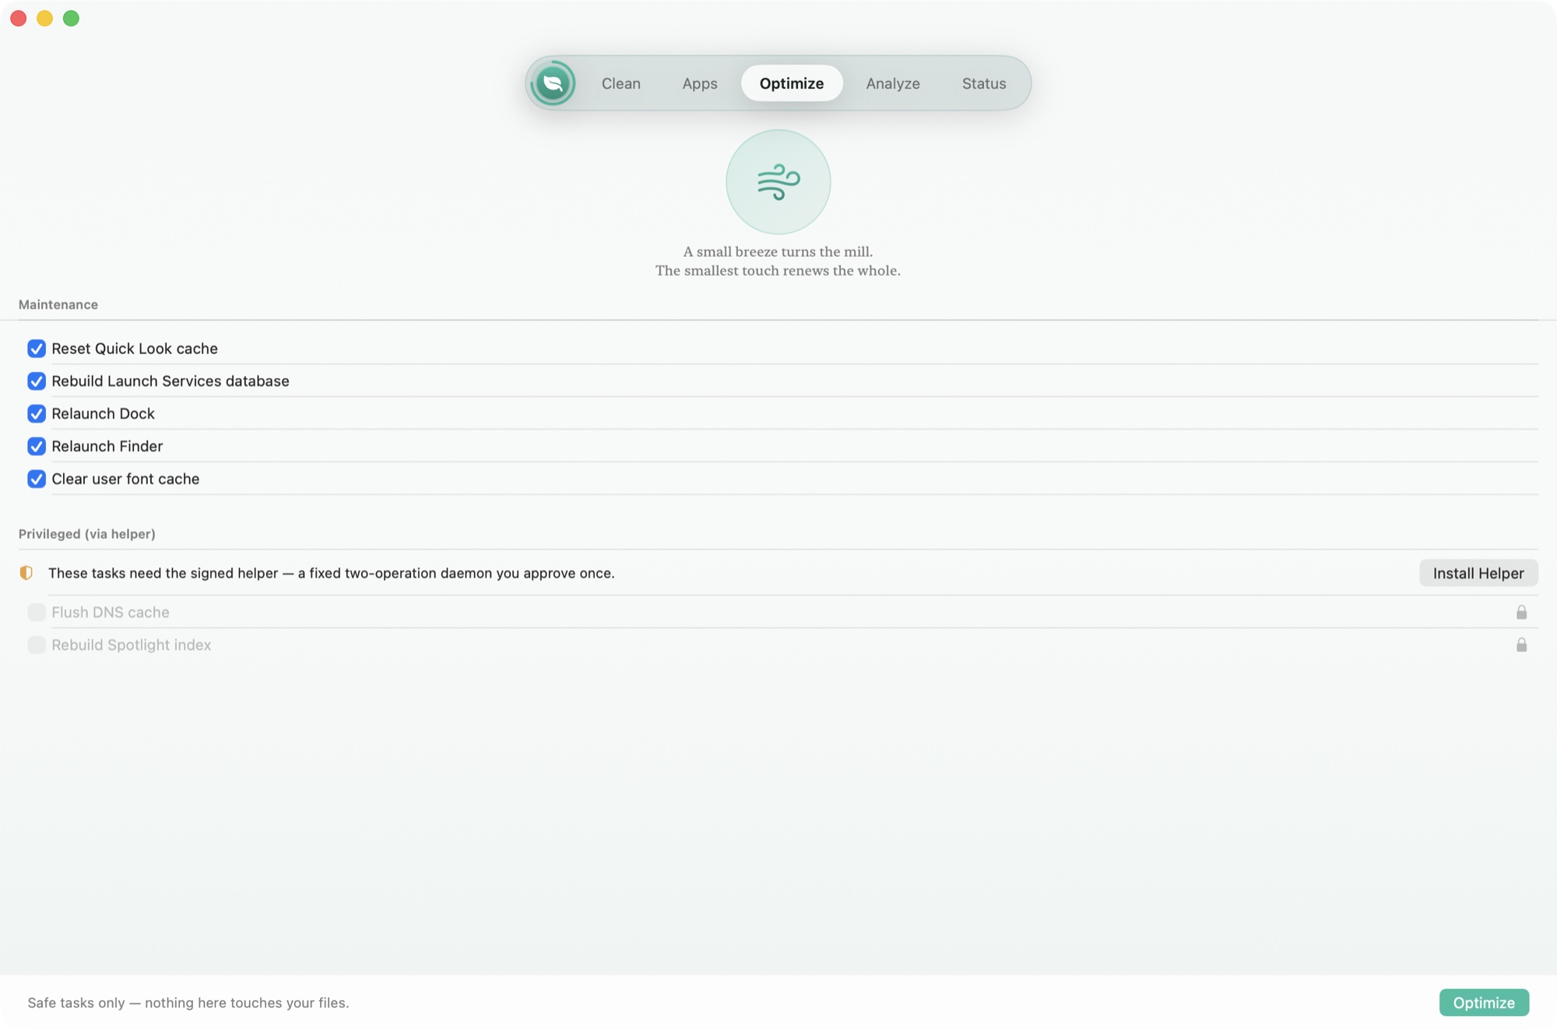
Task: Close the window with the red button
Action: 19,19
